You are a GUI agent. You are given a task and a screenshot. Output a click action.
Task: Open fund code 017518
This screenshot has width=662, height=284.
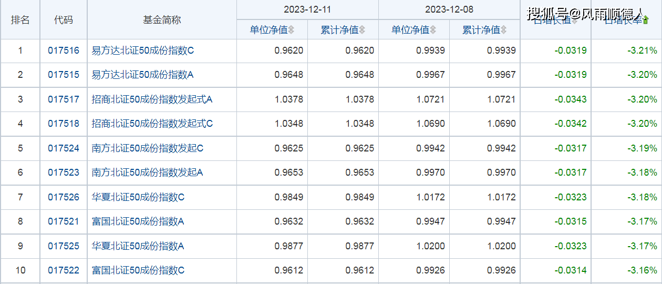click(64, 124)
